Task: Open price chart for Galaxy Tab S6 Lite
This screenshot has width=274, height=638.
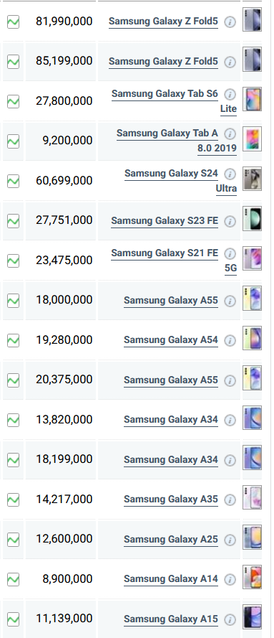Action: (14, 101)
